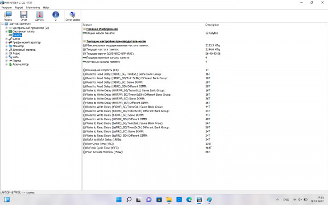The image size is (328, 205).
Task: Click the Главная Информация section heading
Action: coord(102,29)
